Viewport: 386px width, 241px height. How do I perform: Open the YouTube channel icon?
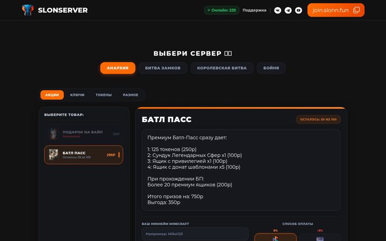click(299, 10)
